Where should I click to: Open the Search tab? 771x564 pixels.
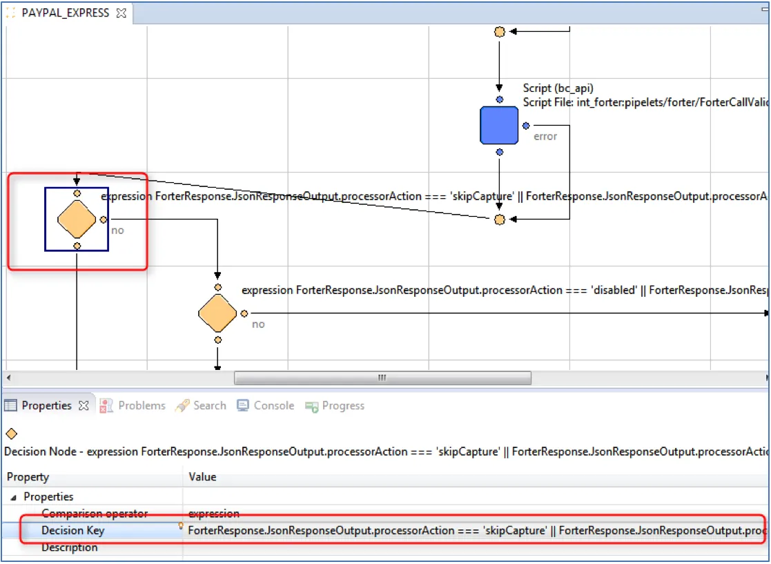click(209, 406)
